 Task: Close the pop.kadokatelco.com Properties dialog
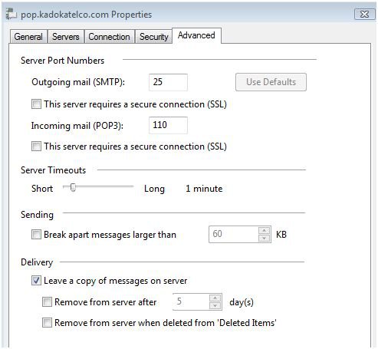(364, 14)
